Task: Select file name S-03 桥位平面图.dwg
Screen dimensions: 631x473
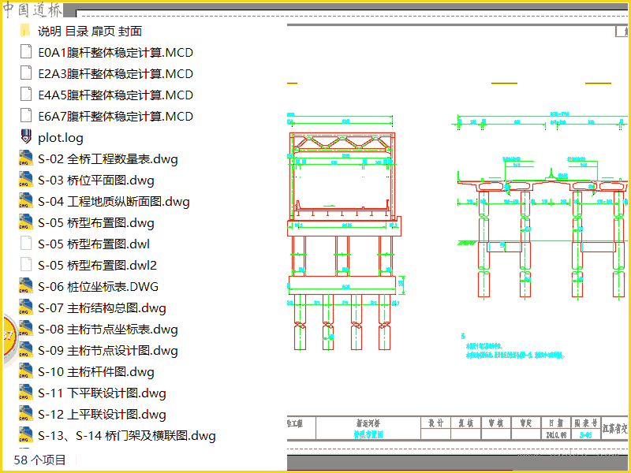Action: 95,181
